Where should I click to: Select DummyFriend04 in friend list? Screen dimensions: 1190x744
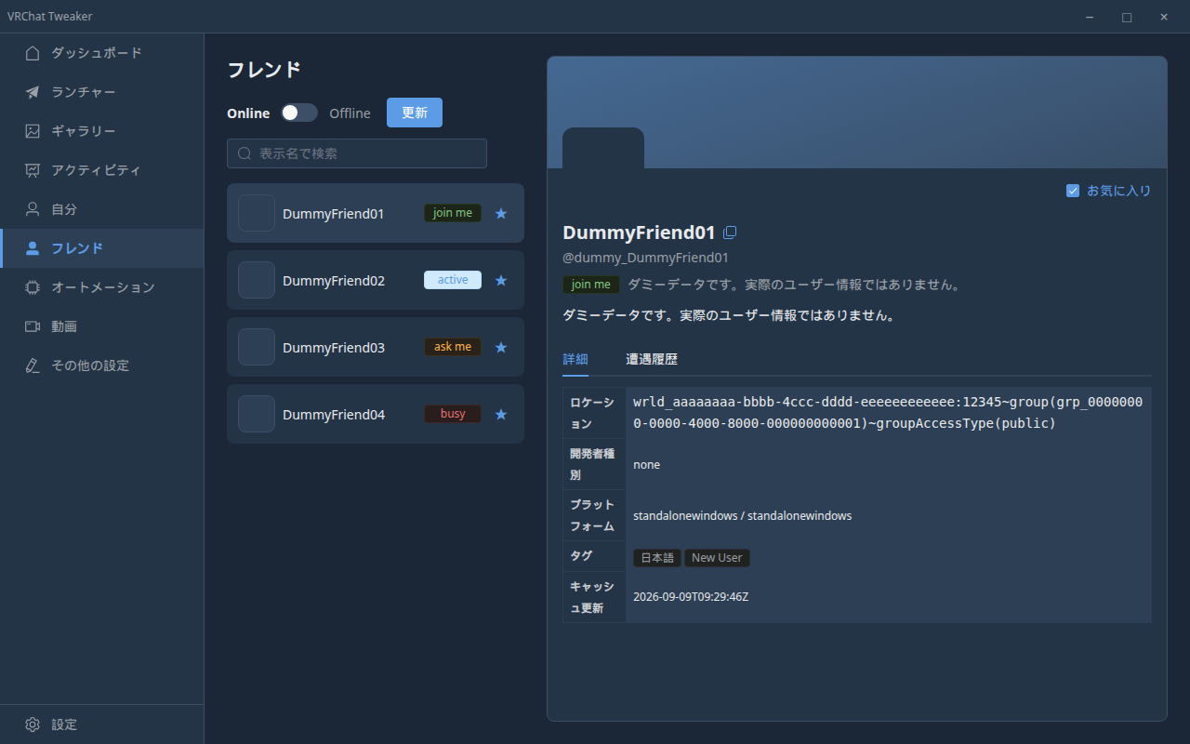tap(376, 414)
